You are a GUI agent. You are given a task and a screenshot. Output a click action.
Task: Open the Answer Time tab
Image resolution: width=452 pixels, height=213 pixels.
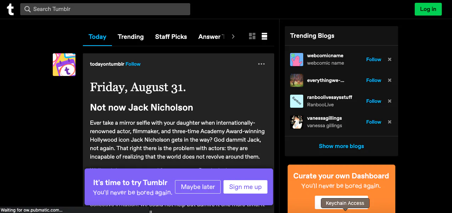click(211, 37)
